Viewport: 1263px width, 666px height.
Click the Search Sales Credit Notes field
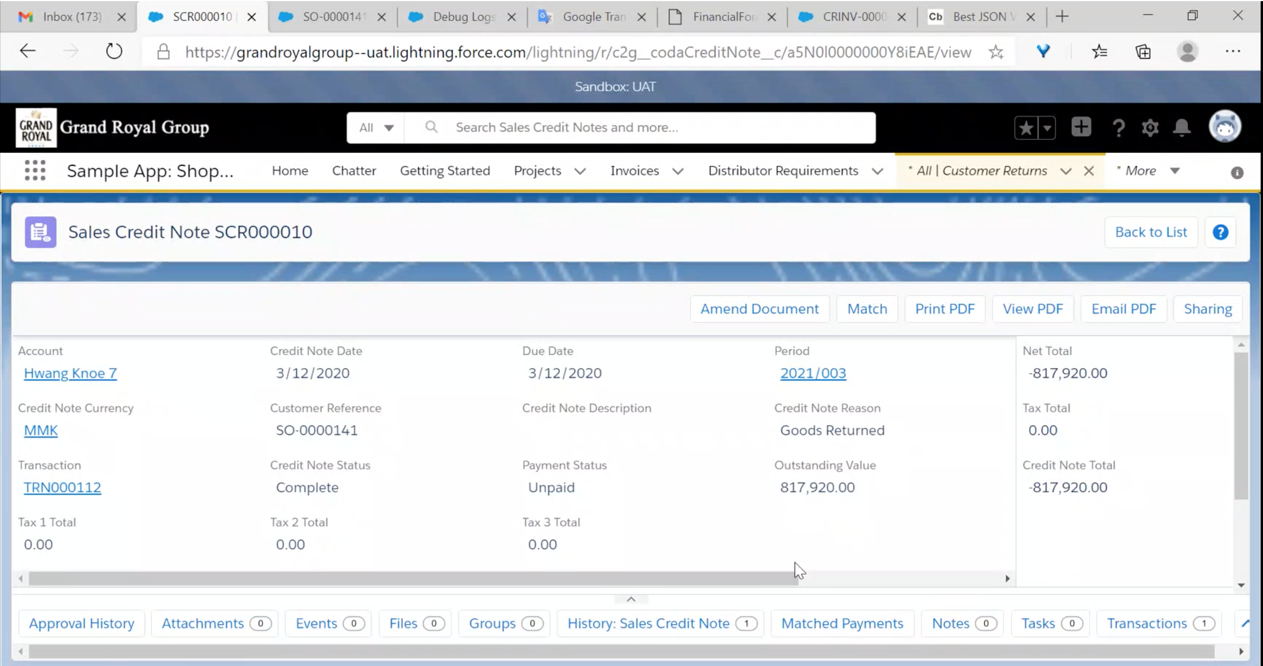pos(649,128)
